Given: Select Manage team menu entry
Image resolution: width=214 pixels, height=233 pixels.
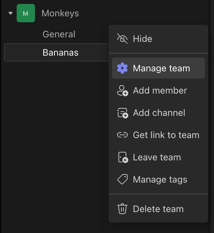Looking at the screenshot, I should tap(158, 68).
